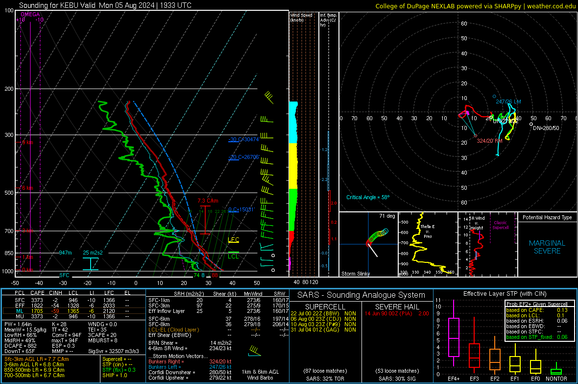Select the OMEGA label on the Skew-T
This screenshot has height=384, width=578.
30,14
